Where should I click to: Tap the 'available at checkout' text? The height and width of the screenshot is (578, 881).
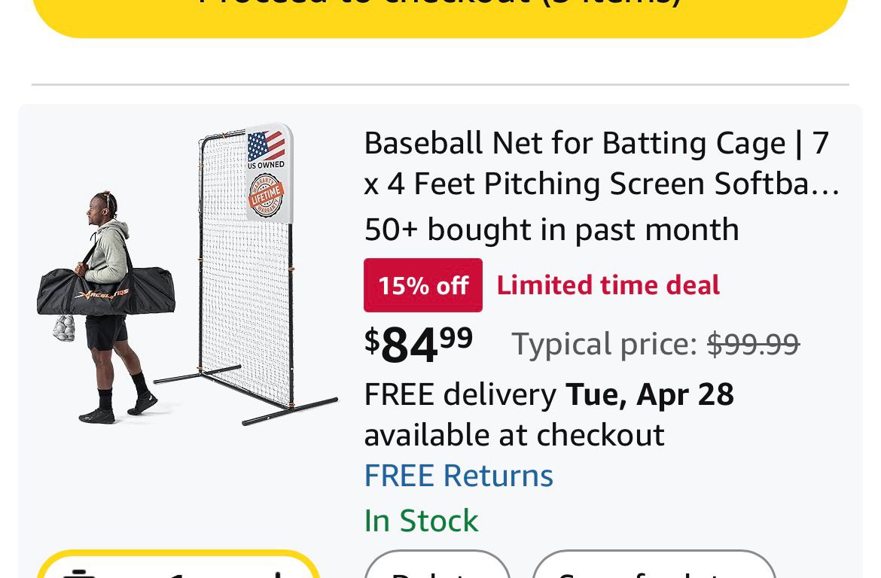click(514, 435)
